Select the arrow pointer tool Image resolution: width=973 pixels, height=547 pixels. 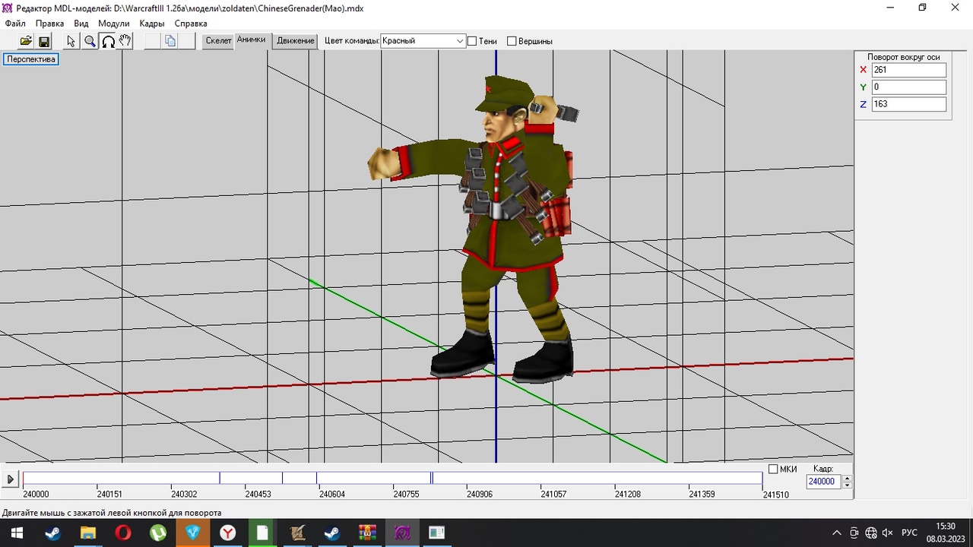(x=71, y=41)
